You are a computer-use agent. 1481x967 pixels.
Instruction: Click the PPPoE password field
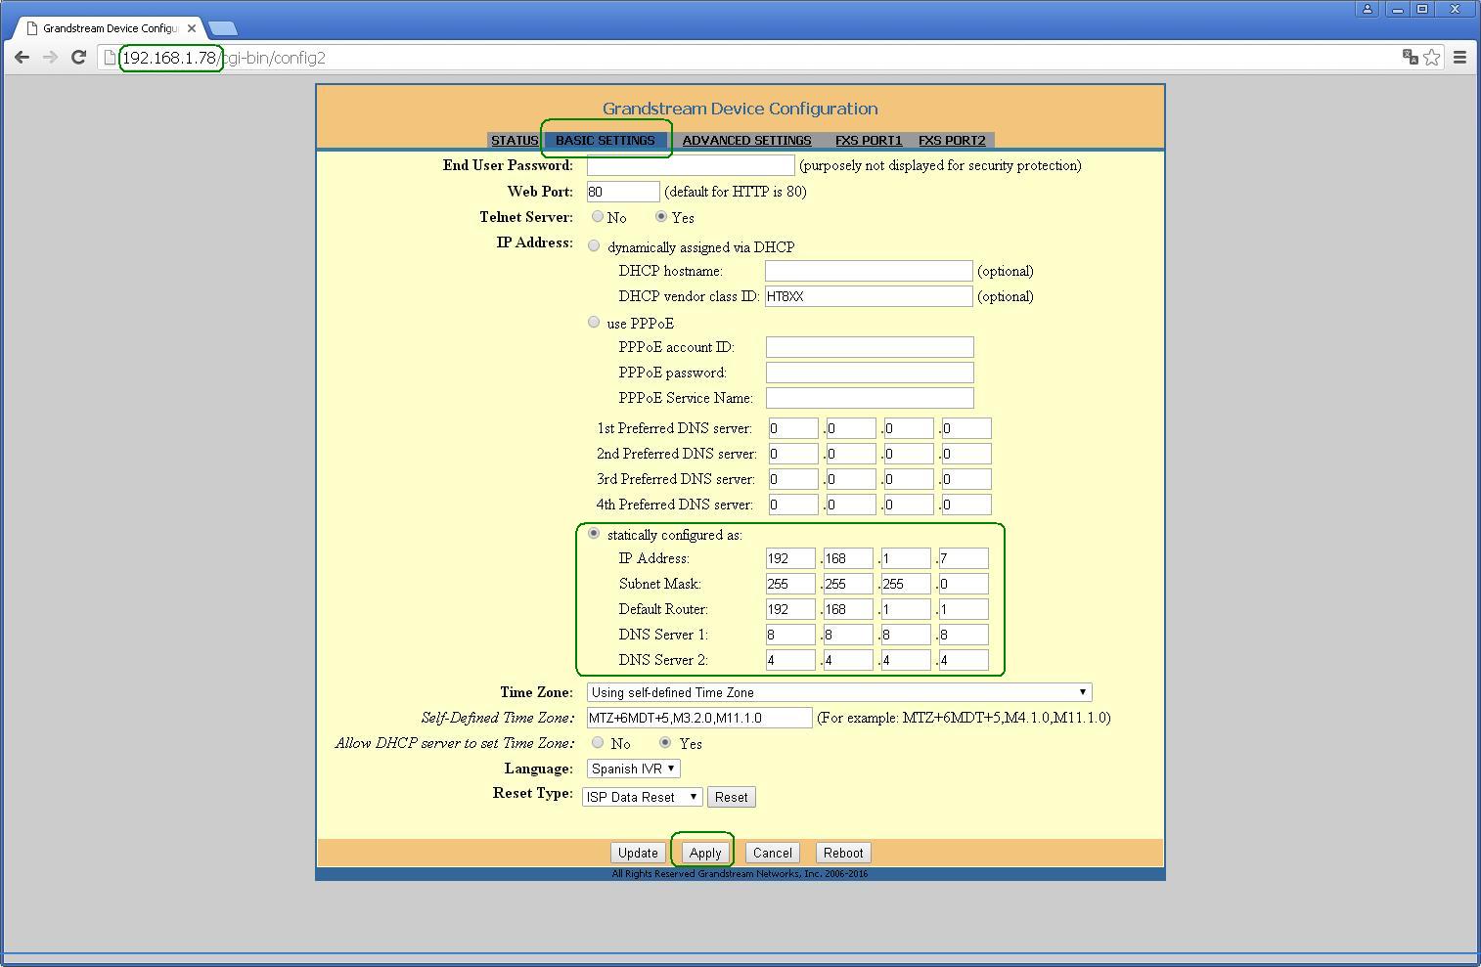tap(870, 373)
